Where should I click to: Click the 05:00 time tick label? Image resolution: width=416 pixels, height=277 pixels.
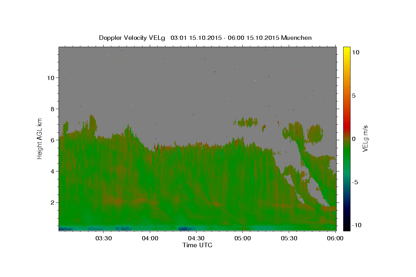tap(243, 238)
